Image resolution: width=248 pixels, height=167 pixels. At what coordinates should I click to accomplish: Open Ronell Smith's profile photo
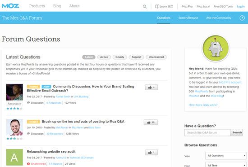coord(14,92)
